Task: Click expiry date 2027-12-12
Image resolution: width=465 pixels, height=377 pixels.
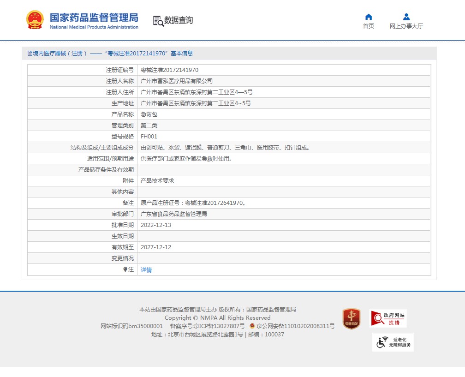Action: pyautogui.click(x=156, y=247)
